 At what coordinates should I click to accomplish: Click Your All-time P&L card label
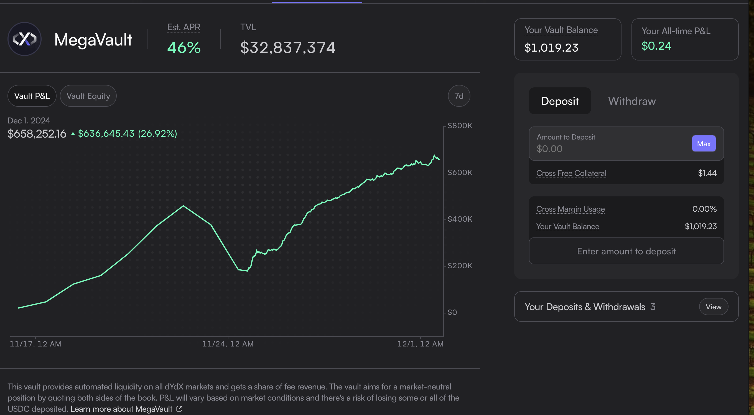676,31
